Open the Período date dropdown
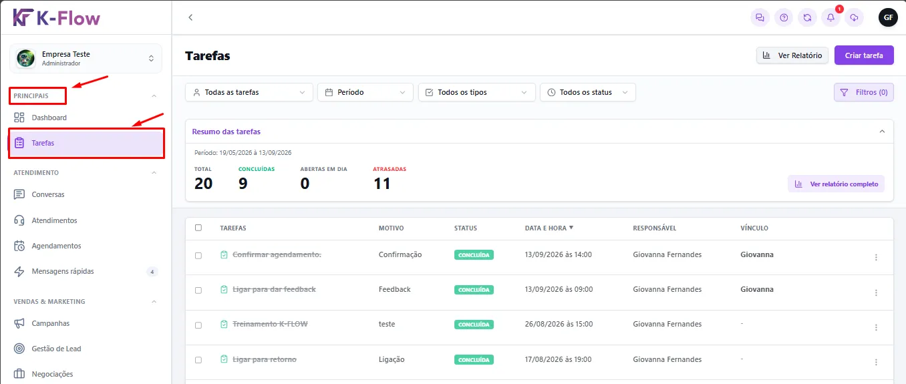 (x=365, y=92)
